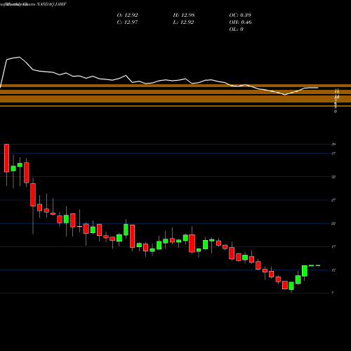Click the 7 price axis label

(x=333, y=293)
